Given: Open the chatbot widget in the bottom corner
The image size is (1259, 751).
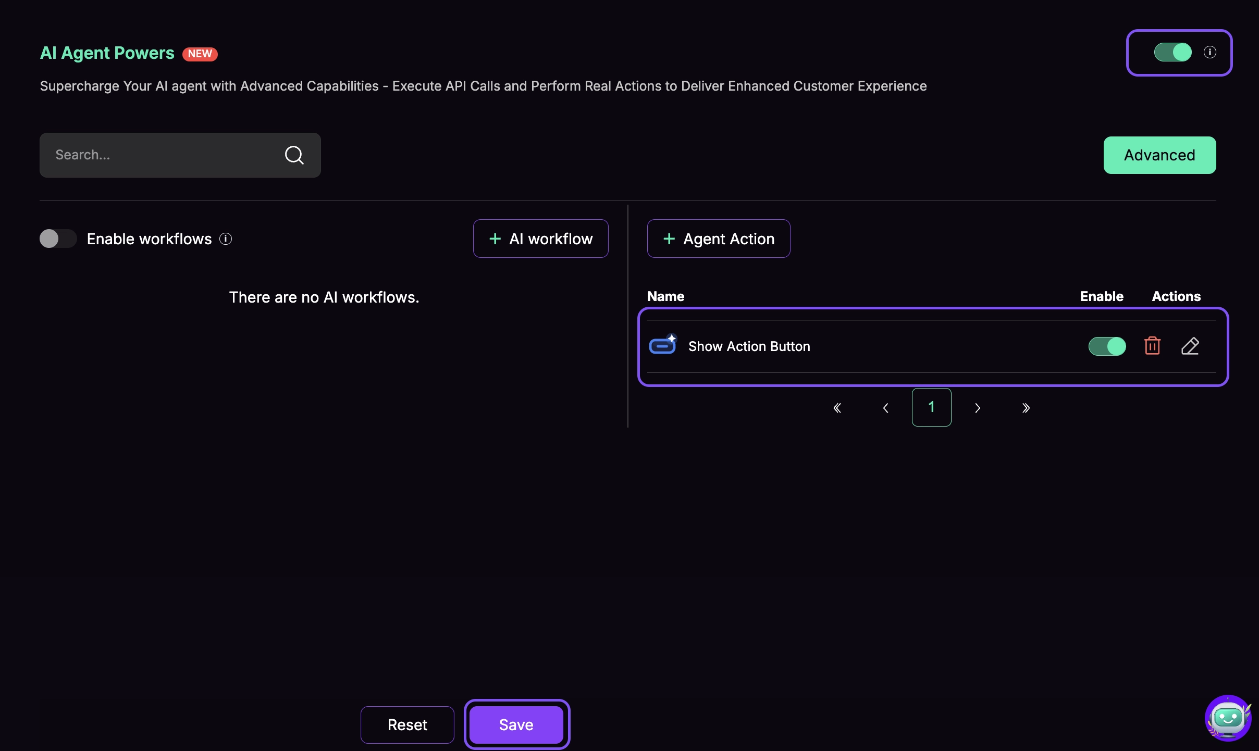Looking at the screenshot, I should 1227,718.
